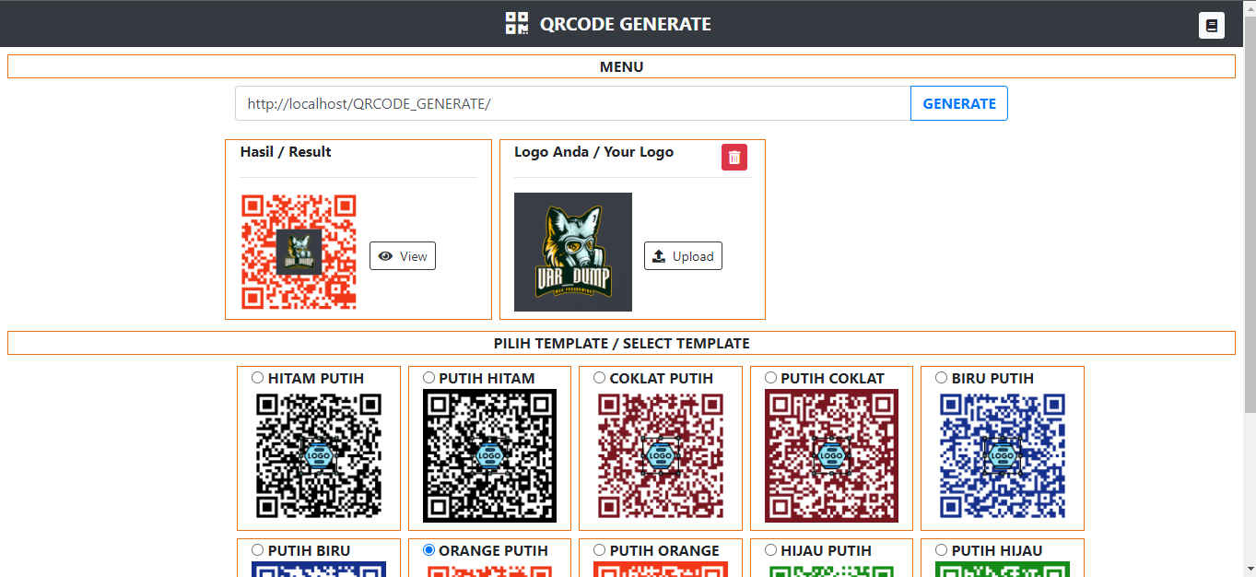Click the GENERATE button
Image resolution: width=1256 pixels, height=577 pixels.
coord(959,103)
